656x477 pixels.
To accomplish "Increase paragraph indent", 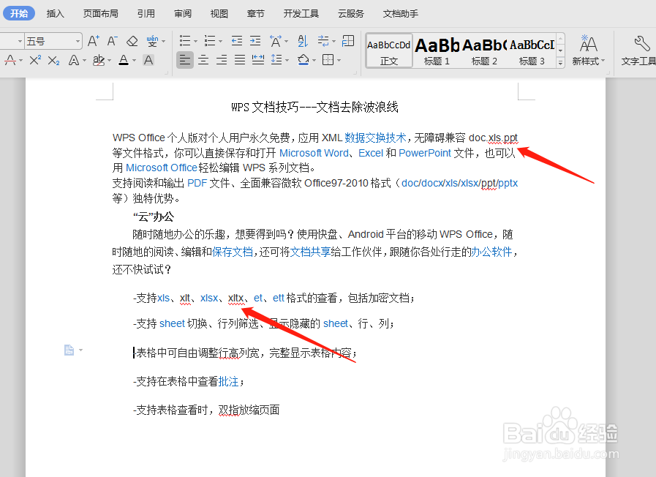I will 255,41.
